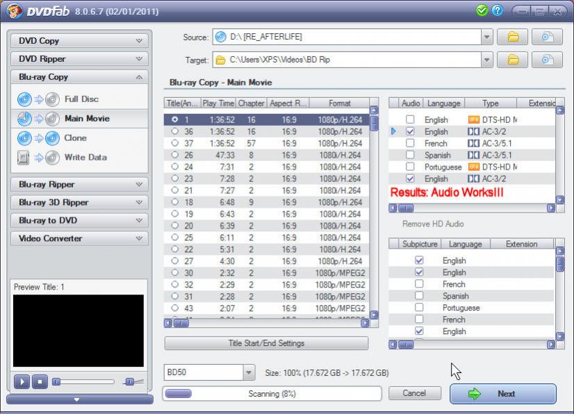
Task: Check the Spanish subpicture checkbox
Action: (x=419, y=296)
